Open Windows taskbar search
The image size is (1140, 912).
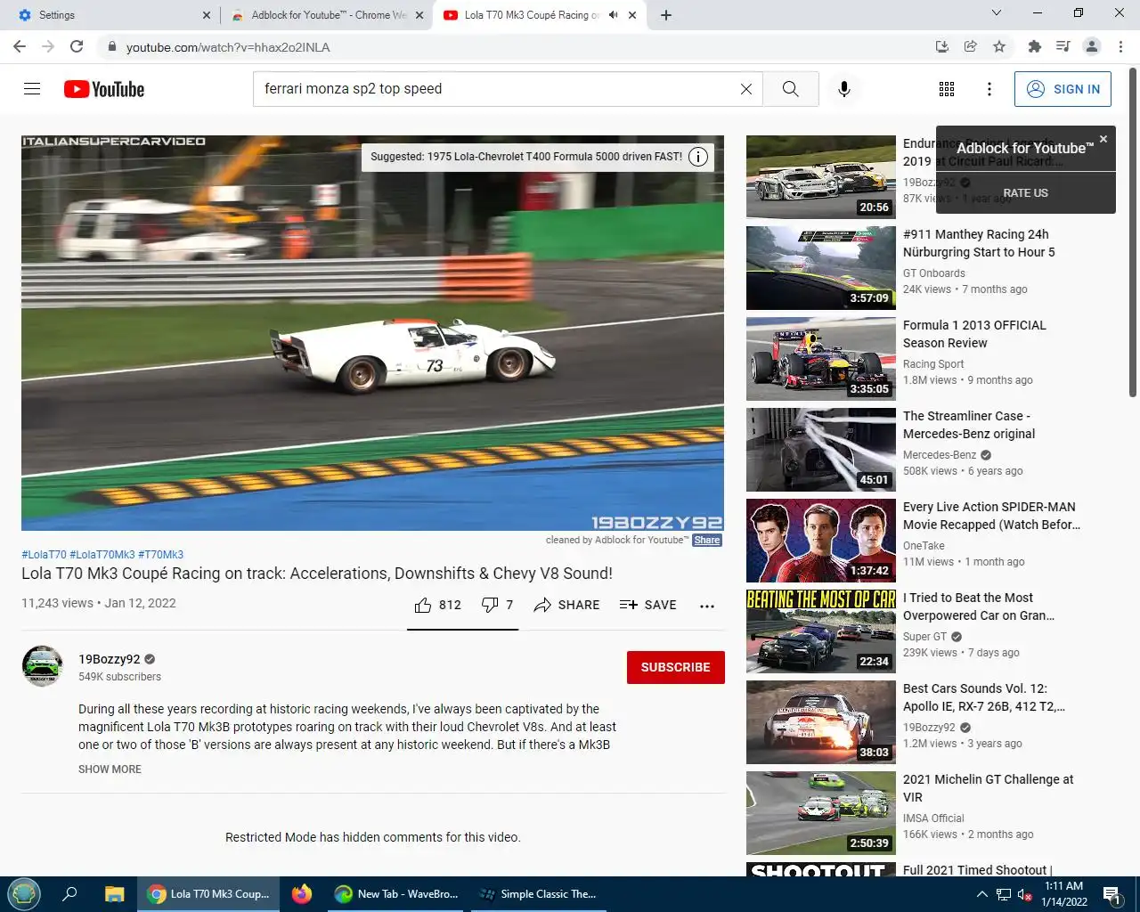point(69,893)
